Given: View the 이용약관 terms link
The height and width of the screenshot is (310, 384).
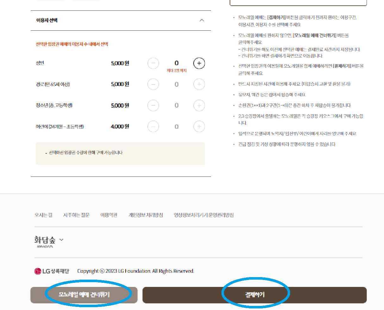Looking at the screenshot, I should coord(108,215).
